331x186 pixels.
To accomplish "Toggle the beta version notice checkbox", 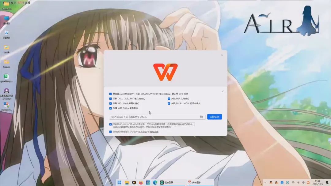I will (110, 124).
